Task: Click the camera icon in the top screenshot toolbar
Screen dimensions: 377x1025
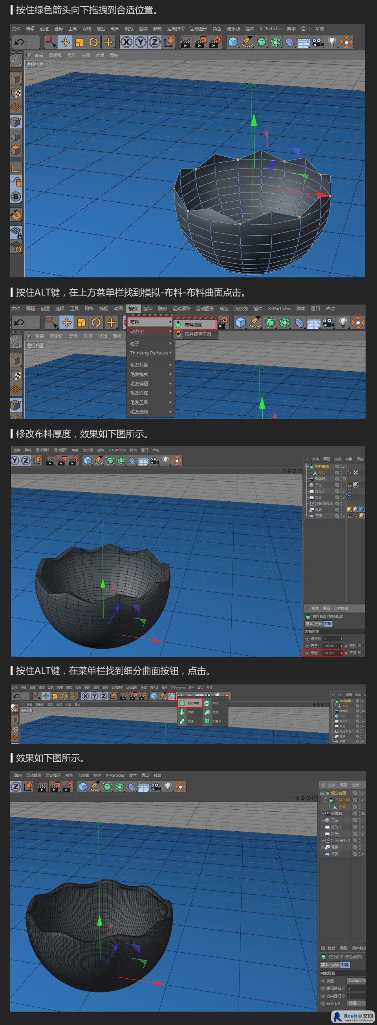Action: coord(318,42)
